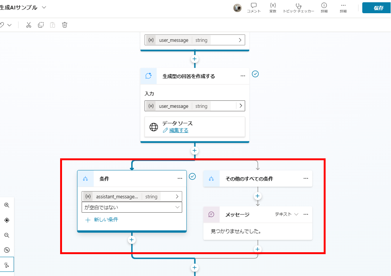Expand the undo dropdown chevron
Screen dimensions: 391x276
[10, 25]
